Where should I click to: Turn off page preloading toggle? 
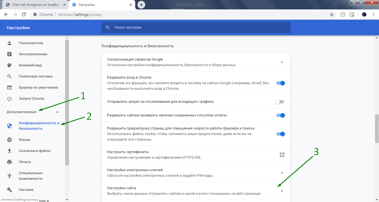coord(280,134)
